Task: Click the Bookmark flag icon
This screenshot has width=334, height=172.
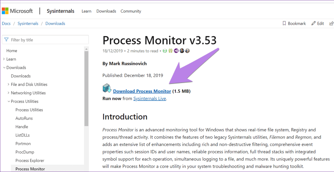Action: coord(284,23)
